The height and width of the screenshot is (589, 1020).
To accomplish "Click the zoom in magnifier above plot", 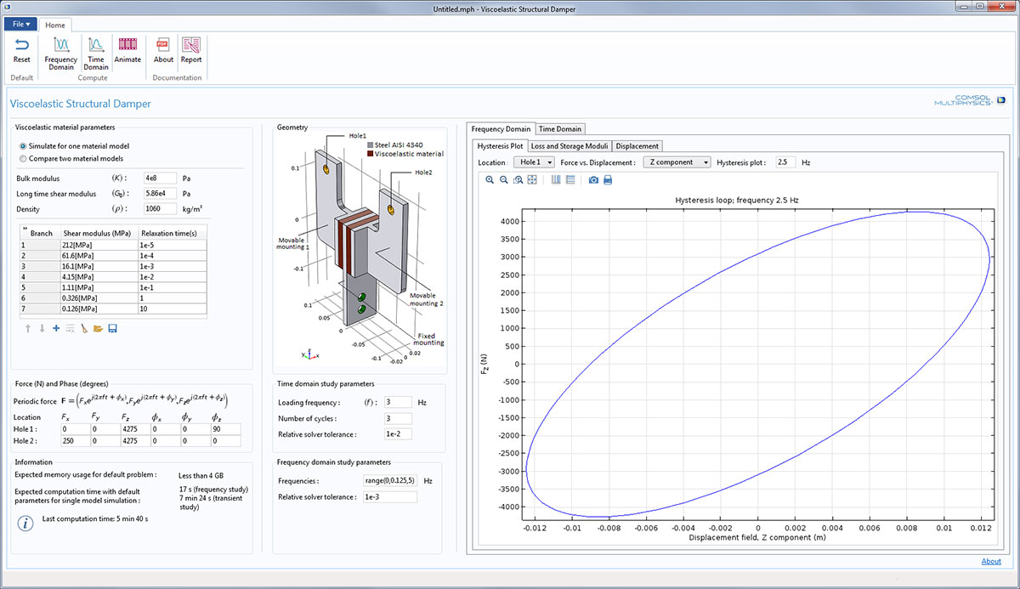I will tap(490, 180).
